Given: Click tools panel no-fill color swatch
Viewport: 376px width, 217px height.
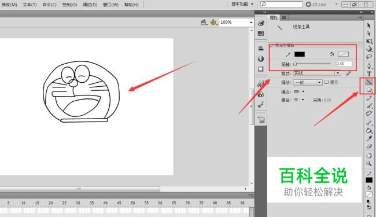Looking at the screenshot, I should point(369,194).
